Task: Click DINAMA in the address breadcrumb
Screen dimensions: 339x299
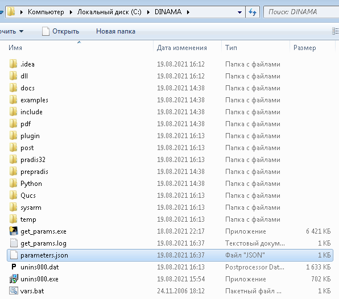Action: point(168,12)
